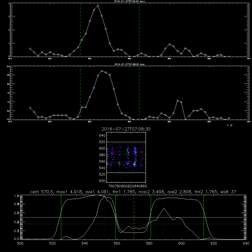The width and height of the screenshot is (252, 252).
Task: Click the '3' y-axis label of the dawn plot
Action: coord(9,16)
